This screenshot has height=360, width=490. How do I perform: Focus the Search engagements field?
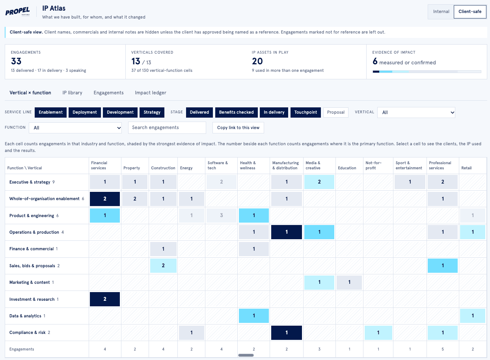(x=167, y=127)
